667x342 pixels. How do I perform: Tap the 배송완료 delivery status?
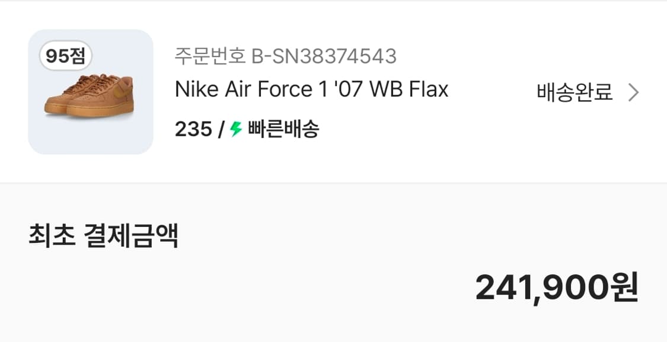point(575,92)
